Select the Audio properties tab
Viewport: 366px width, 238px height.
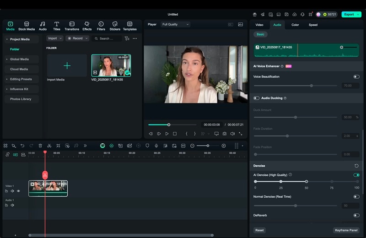(277, 25)
